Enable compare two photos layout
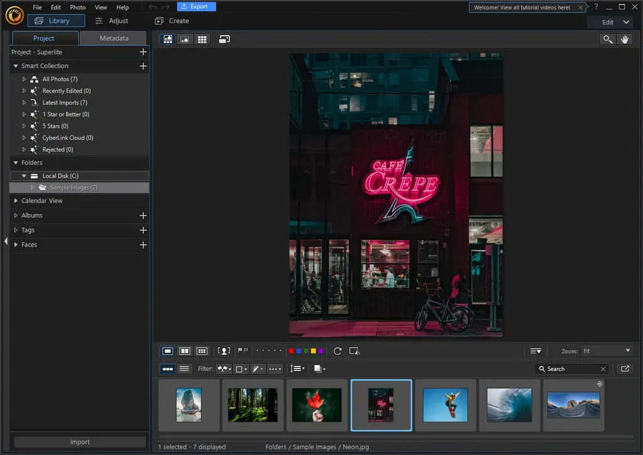The image size is (643, 455). point(185,351)
